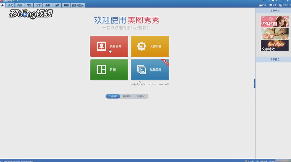
Task: Open the 优化抠图 recommended thumbnail
Action: [x=275, y=21]
